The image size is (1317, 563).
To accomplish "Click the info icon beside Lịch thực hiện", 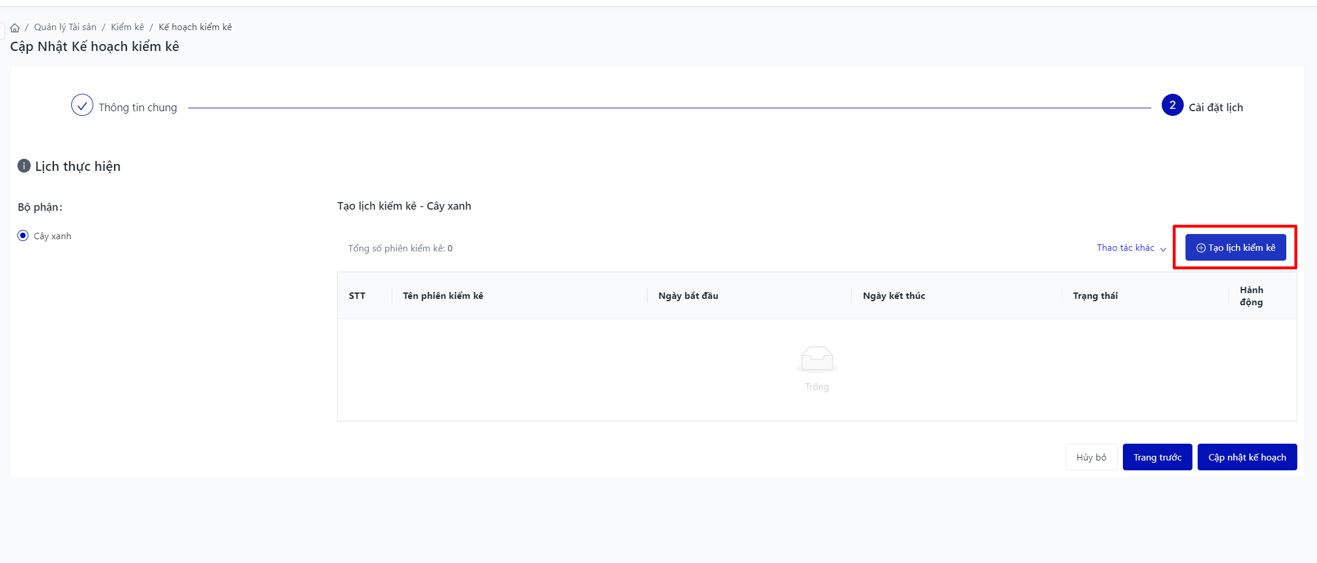I will coord(24,166).
